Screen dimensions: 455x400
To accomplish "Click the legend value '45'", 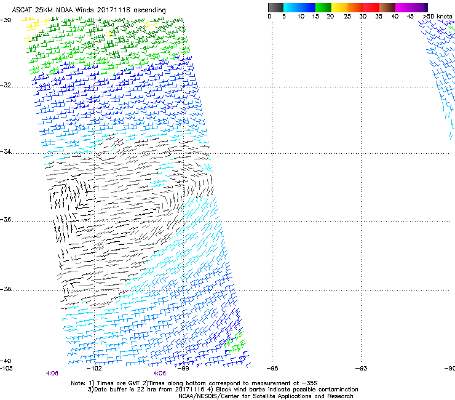I will point(410,17).
